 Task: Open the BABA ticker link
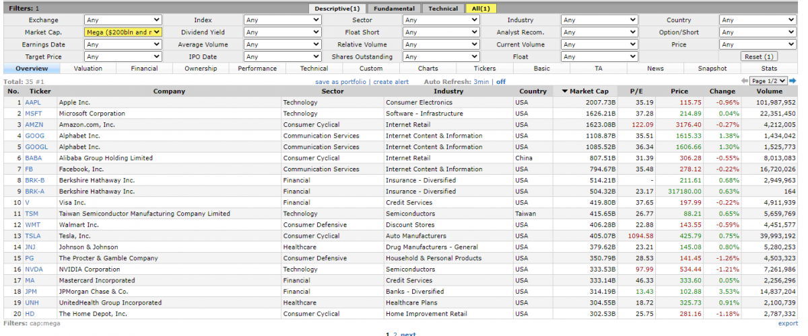pos(33,158)
